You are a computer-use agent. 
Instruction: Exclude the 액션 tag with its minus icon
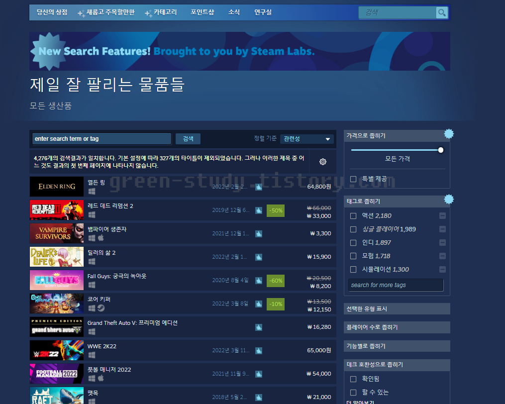[442, 216]
